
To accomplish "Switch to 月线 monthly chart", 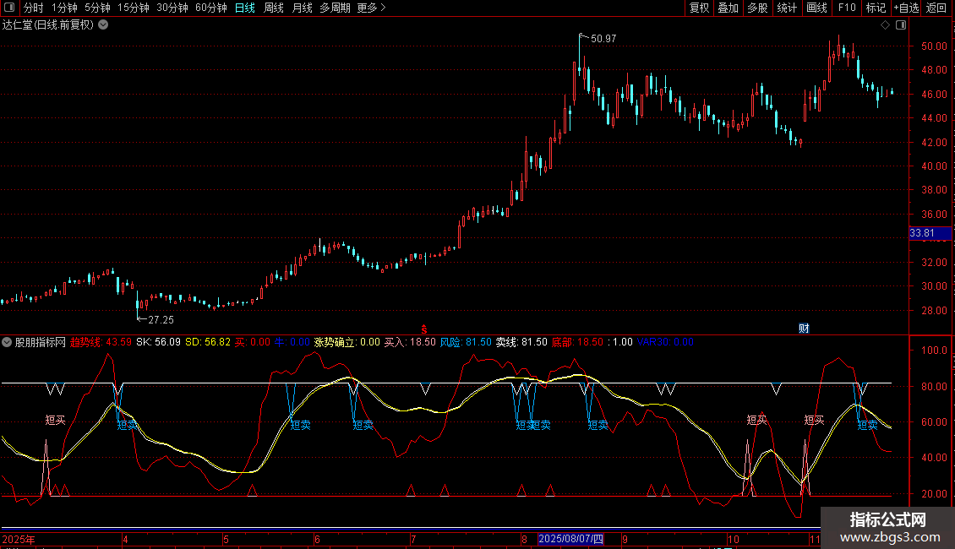I will 302,8.
